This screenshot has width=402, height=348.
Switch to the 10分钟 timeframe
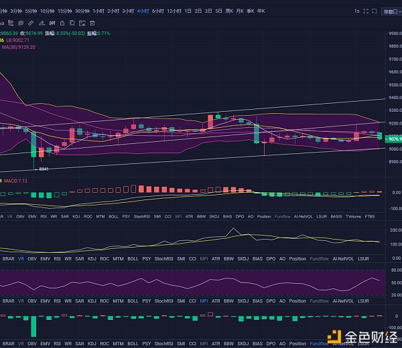coord(48,11)
